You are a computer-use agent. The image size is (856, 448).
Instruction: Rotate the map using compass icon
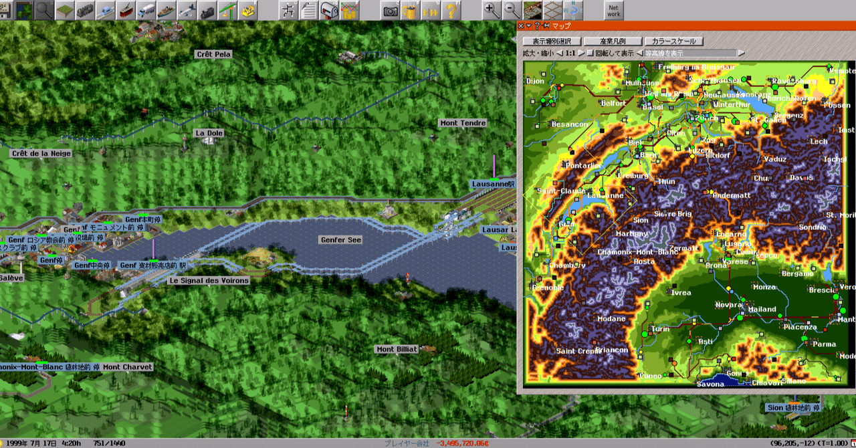coord(573,10)
